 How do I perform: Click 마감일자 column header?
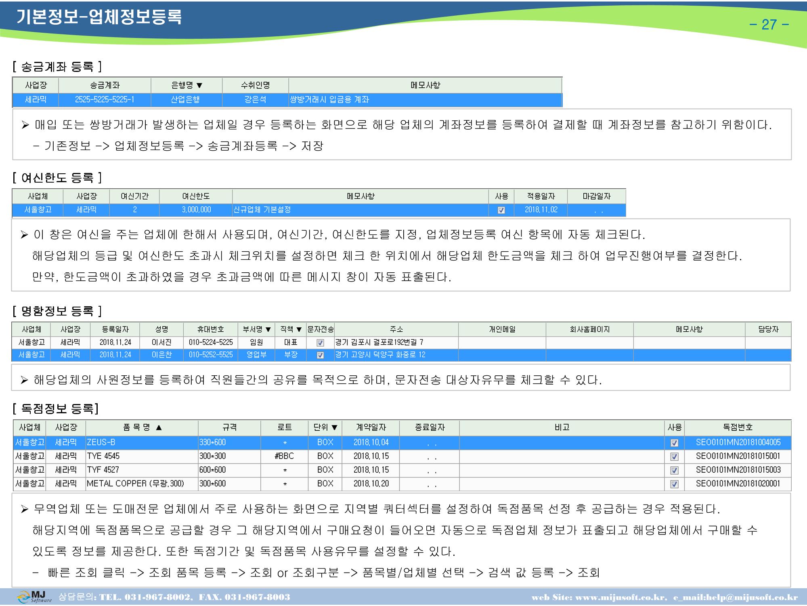(596, 196)
